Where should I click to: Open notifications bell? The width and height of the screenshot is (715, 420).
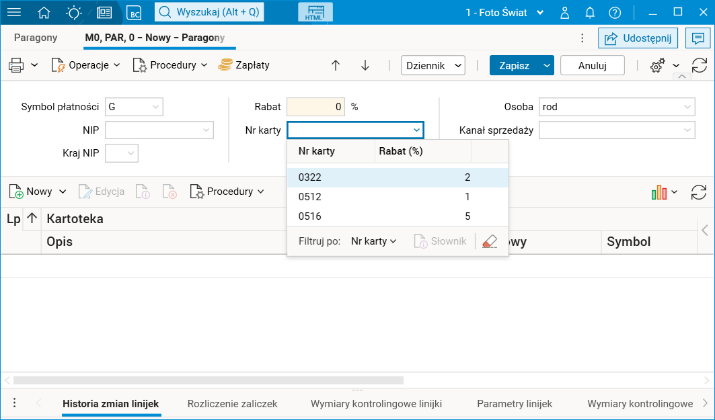(590, 13)
